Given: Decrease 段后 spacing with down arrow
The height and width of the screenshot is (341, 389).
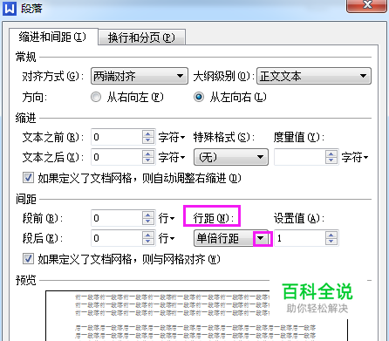Looking at the screenshot, I should point(148,242).
